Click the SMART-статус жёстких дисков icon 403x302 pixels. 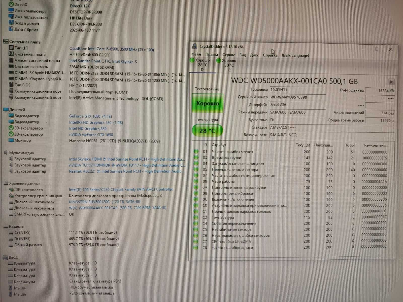pos(11,214)
